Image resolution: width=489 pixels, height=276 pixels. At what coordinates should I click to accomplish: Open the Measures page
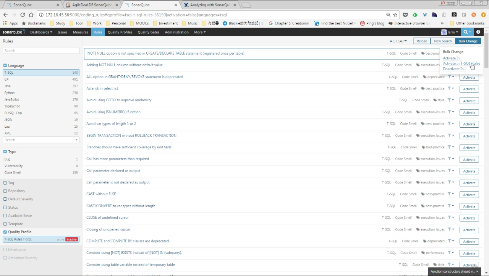coord(81,32)
